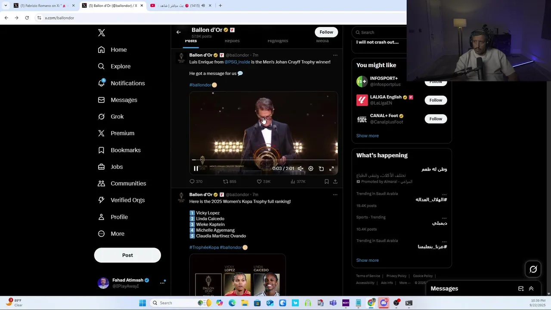The height and width of the screenshot is (310, 551).
Task: Open a new browser tab
Action: pos(220,6)
